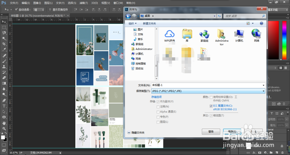Click 新建文件夹 in dialog toolbar
Image resolution: width=290 pixels, height=155 pixels.
pos(149,24)
